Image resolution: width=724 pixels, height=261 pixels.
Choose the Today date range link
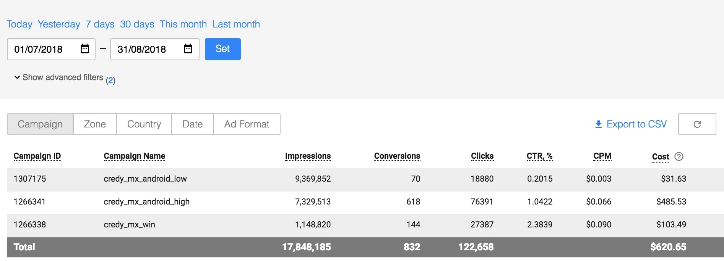[19, 24]
